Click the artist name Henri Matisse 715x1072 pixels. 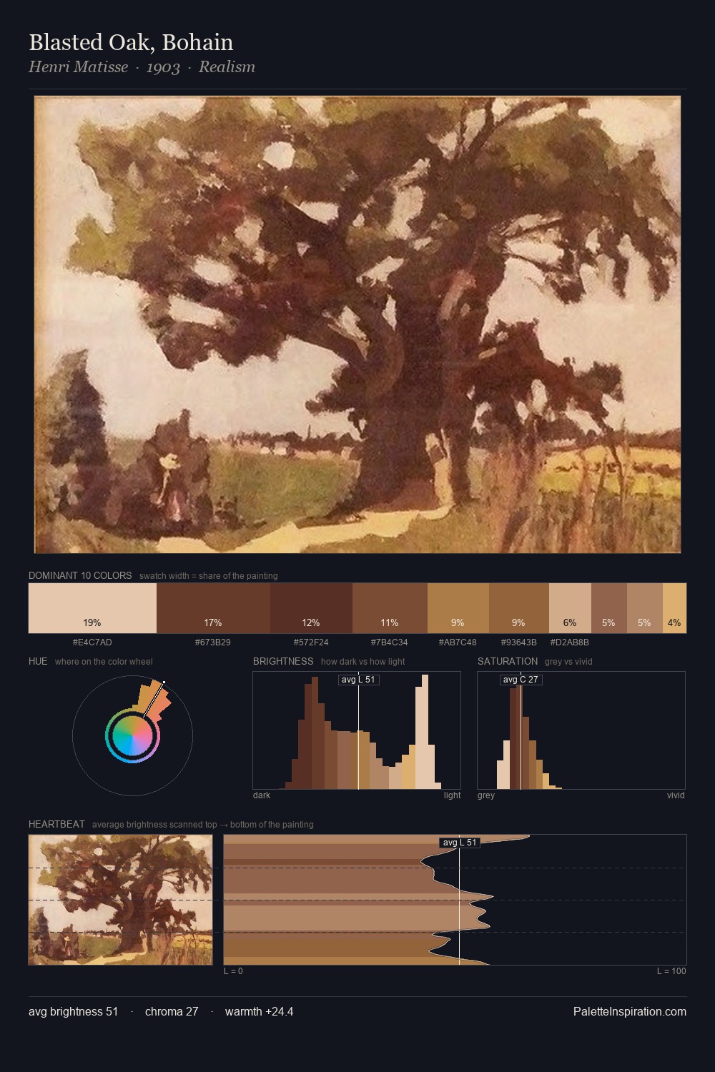[x=78, y=67]
